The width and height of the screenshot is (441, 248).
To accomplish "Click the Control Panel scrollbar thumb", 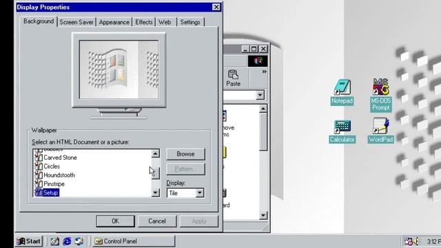I will [263, 132].
